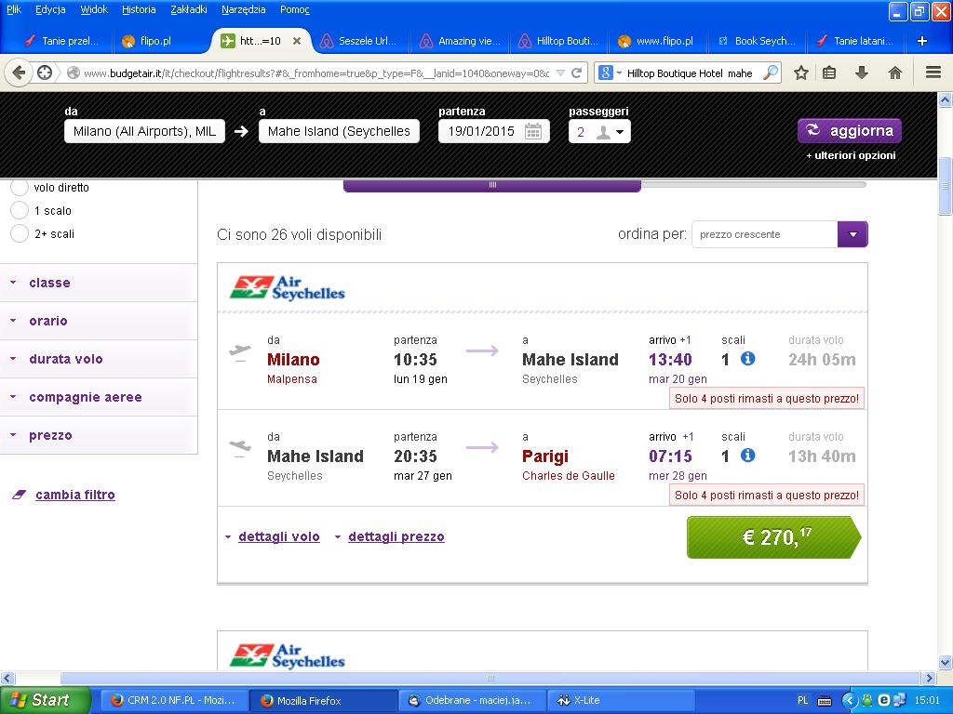Image resolution: width=953 pixels, height=714 pixels.
Task: Select the 2+ scali radio button
Action: [x=20, y=233]
